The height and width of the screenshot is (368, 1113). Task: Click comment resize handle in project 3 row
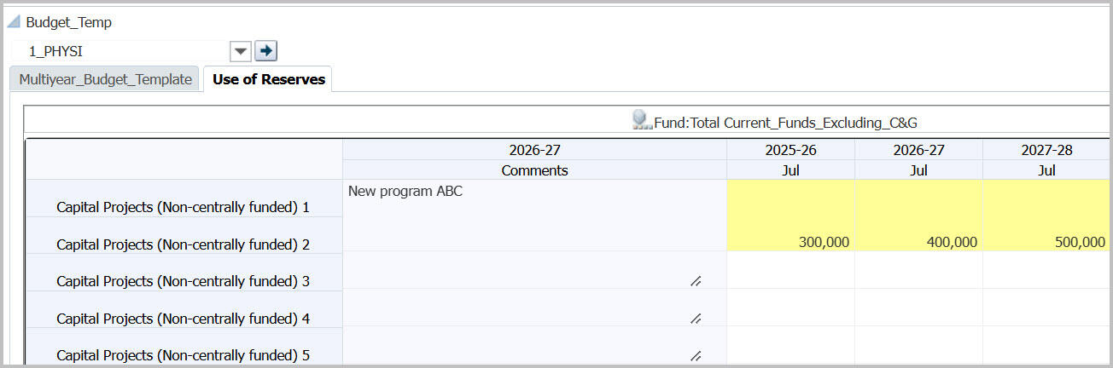(696, 281)
